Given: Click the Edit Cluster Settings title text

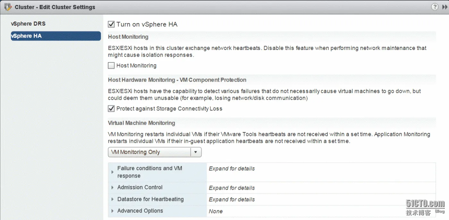Looking at the screenshot, I should pyautogui.click(x=55, y=7).
